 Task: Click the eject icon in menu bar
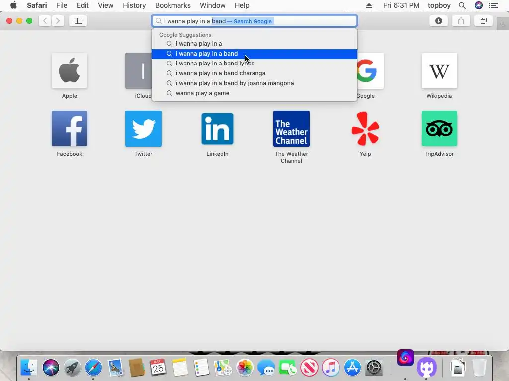(x=369, y=5)
